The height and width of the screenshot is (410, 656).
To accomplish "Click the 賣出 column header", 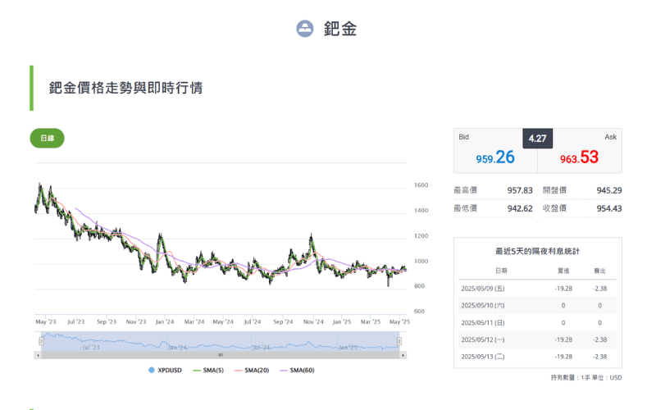I will point(600,271).
